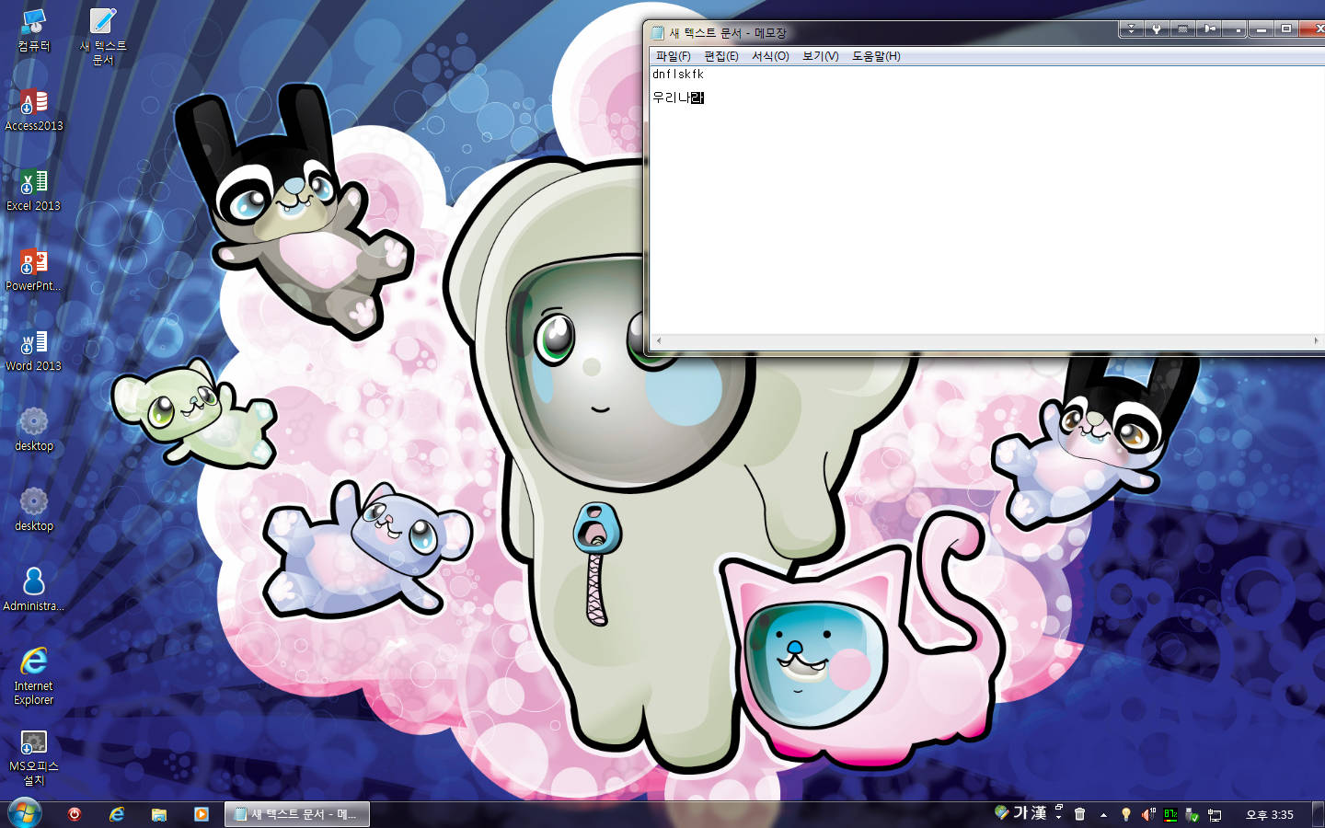The width and height of the screenshot is (1325, 828).
Task: Select the PowerPnt desktop shortcut
Action: pyautogui.click(x=34, y=270)
